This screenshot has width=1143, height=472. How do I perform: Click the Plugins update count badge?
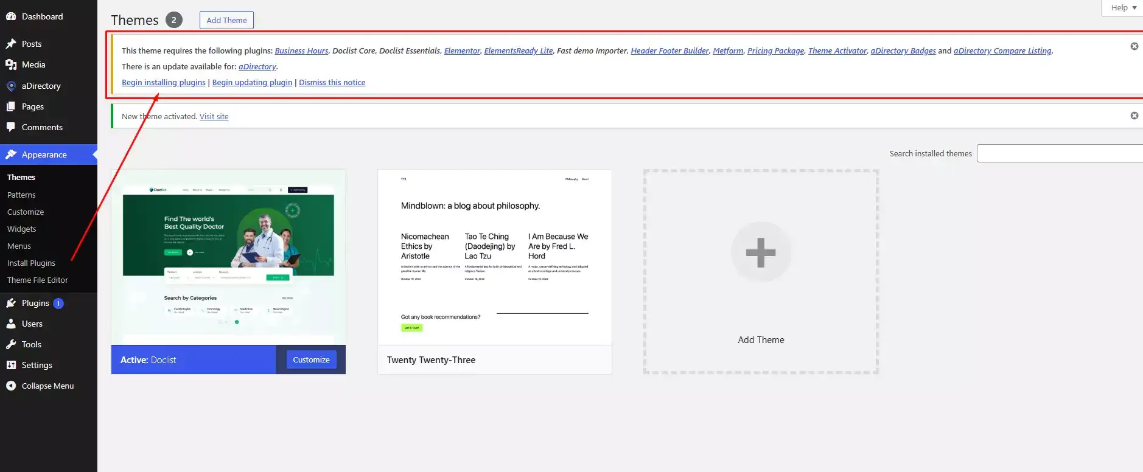58,303
